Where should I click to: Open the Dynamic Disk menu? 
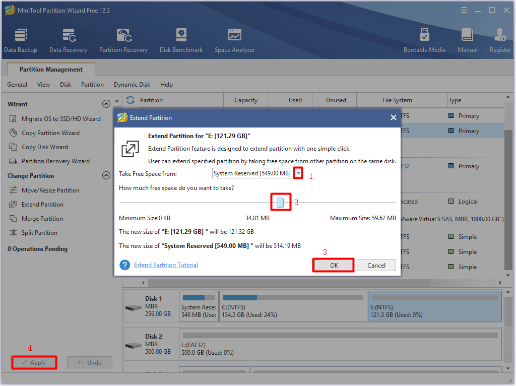(x=132, y=85)
